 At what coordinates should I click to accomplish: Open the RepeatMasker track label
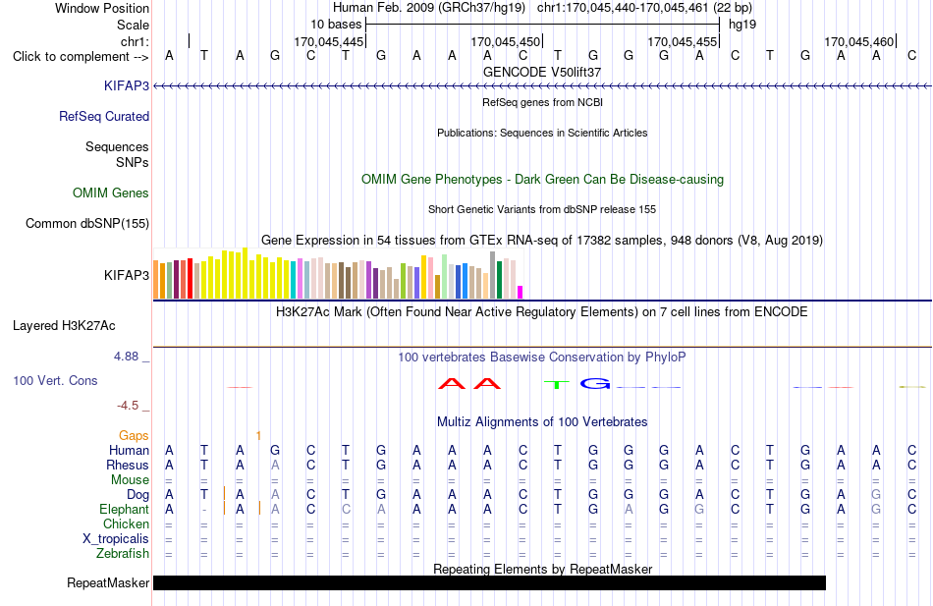coord(108,582)
